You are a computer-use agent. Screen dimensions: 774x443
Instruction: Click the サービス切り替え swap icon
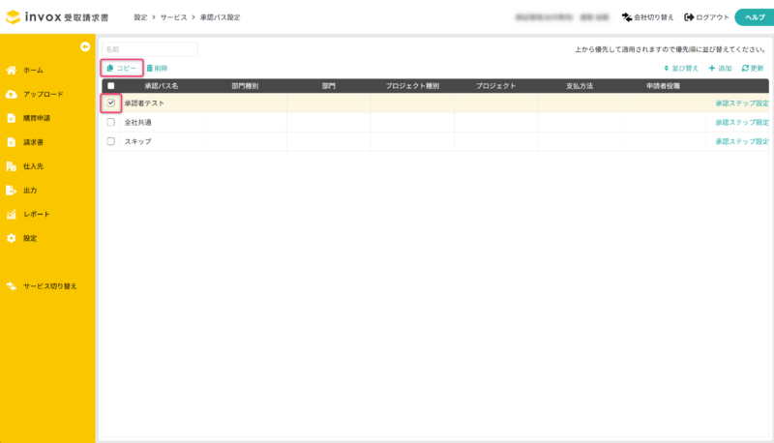click(x=12, y=286)
